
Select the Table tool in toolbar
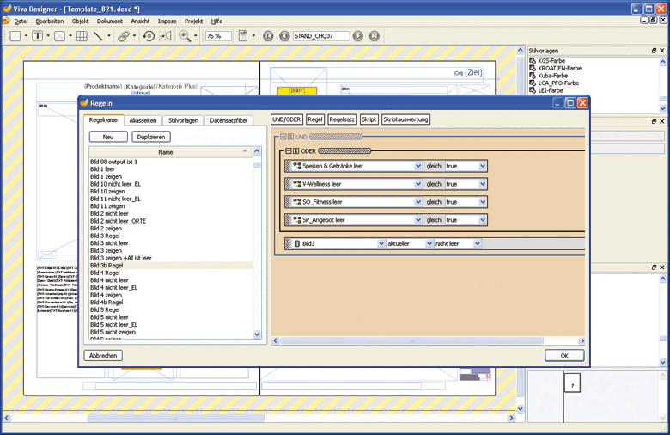coord(82,36)
